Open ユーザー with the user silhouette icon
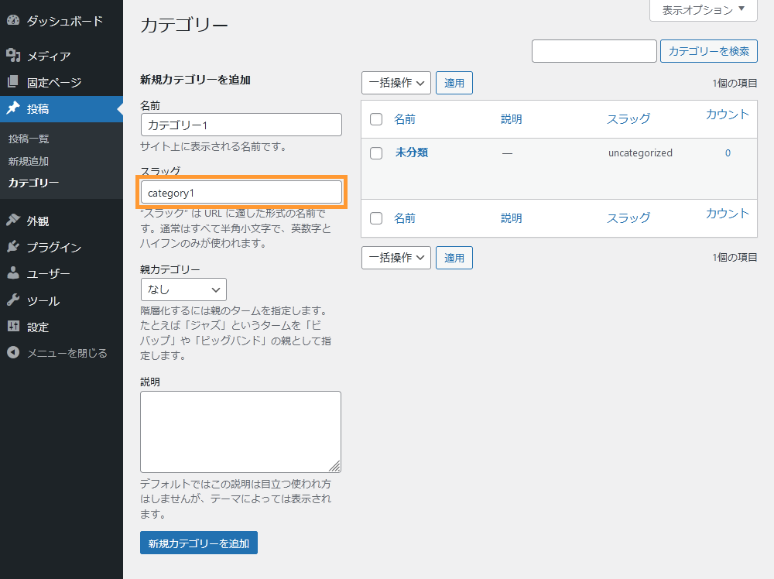Viewport: 774px width, 579px height. coord(13,273)
